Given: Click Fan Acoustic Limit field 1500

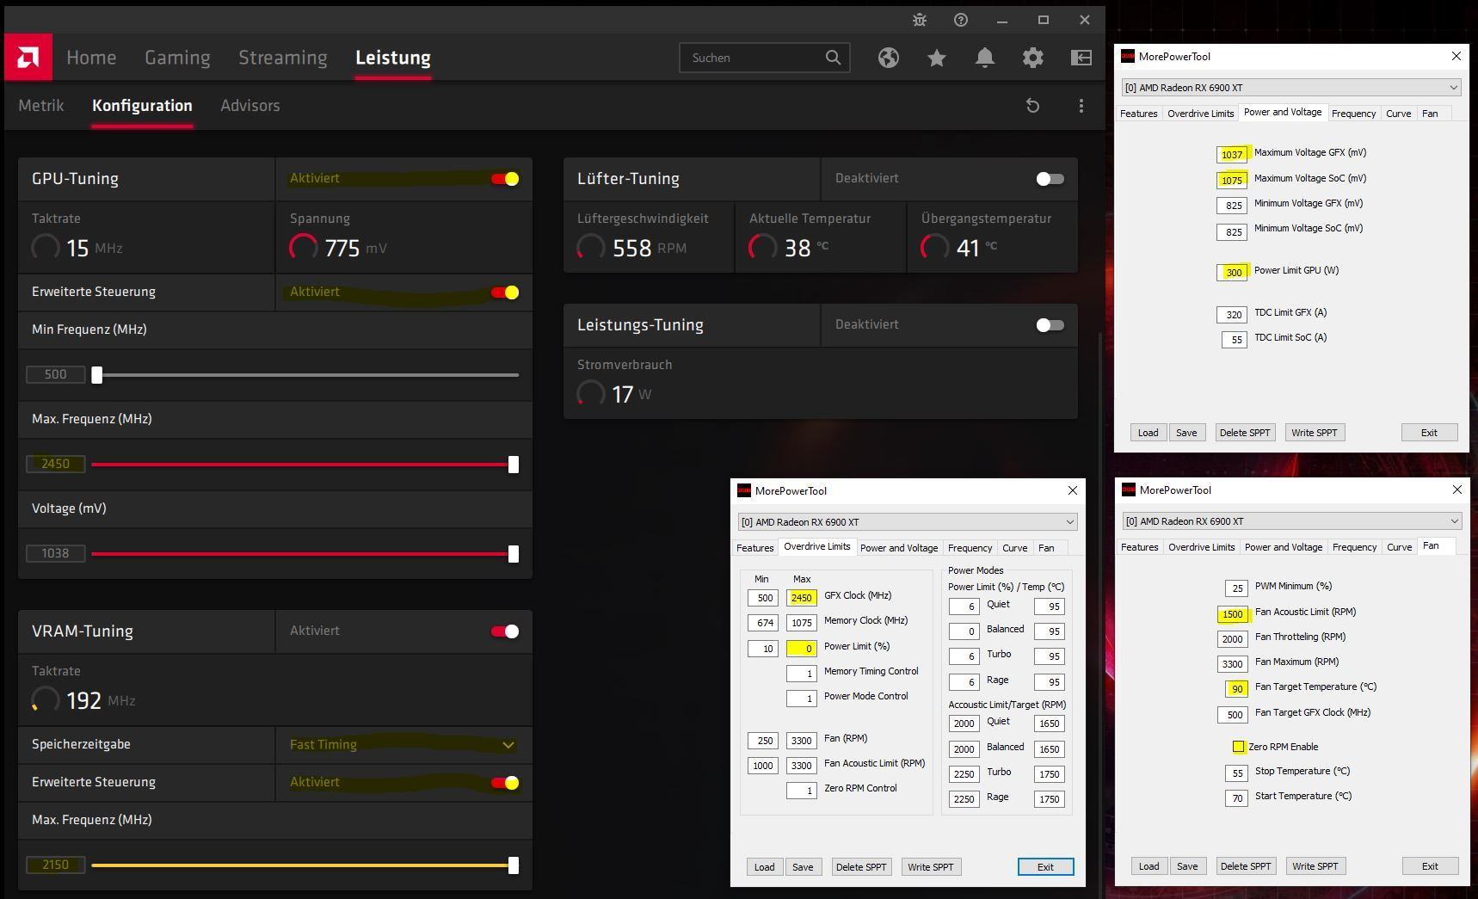Looking at the screenshot, I should (1233, 614).
